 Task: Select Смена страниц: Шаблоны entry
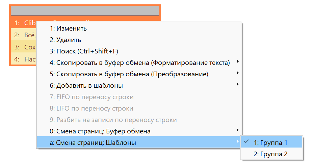139,142
